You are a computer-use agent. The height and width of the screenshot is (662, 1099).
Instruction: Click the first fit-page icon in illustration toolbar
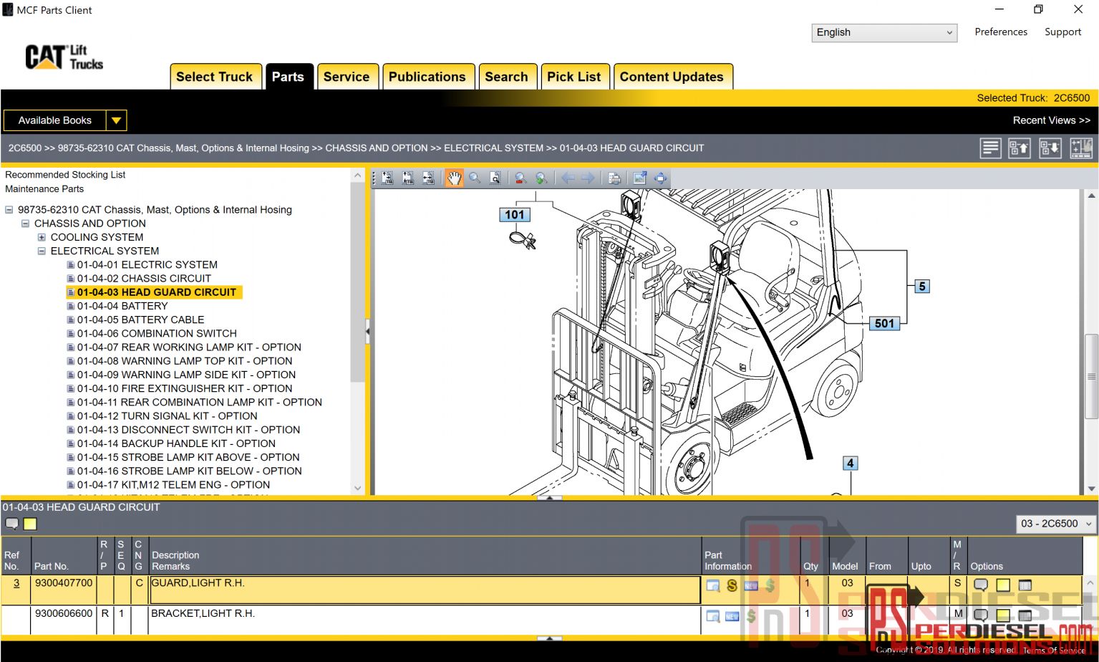[387, 178]
